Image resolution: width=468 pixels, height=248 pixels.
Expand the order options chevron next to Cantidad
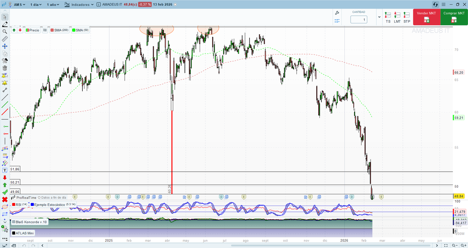(379, 17)
